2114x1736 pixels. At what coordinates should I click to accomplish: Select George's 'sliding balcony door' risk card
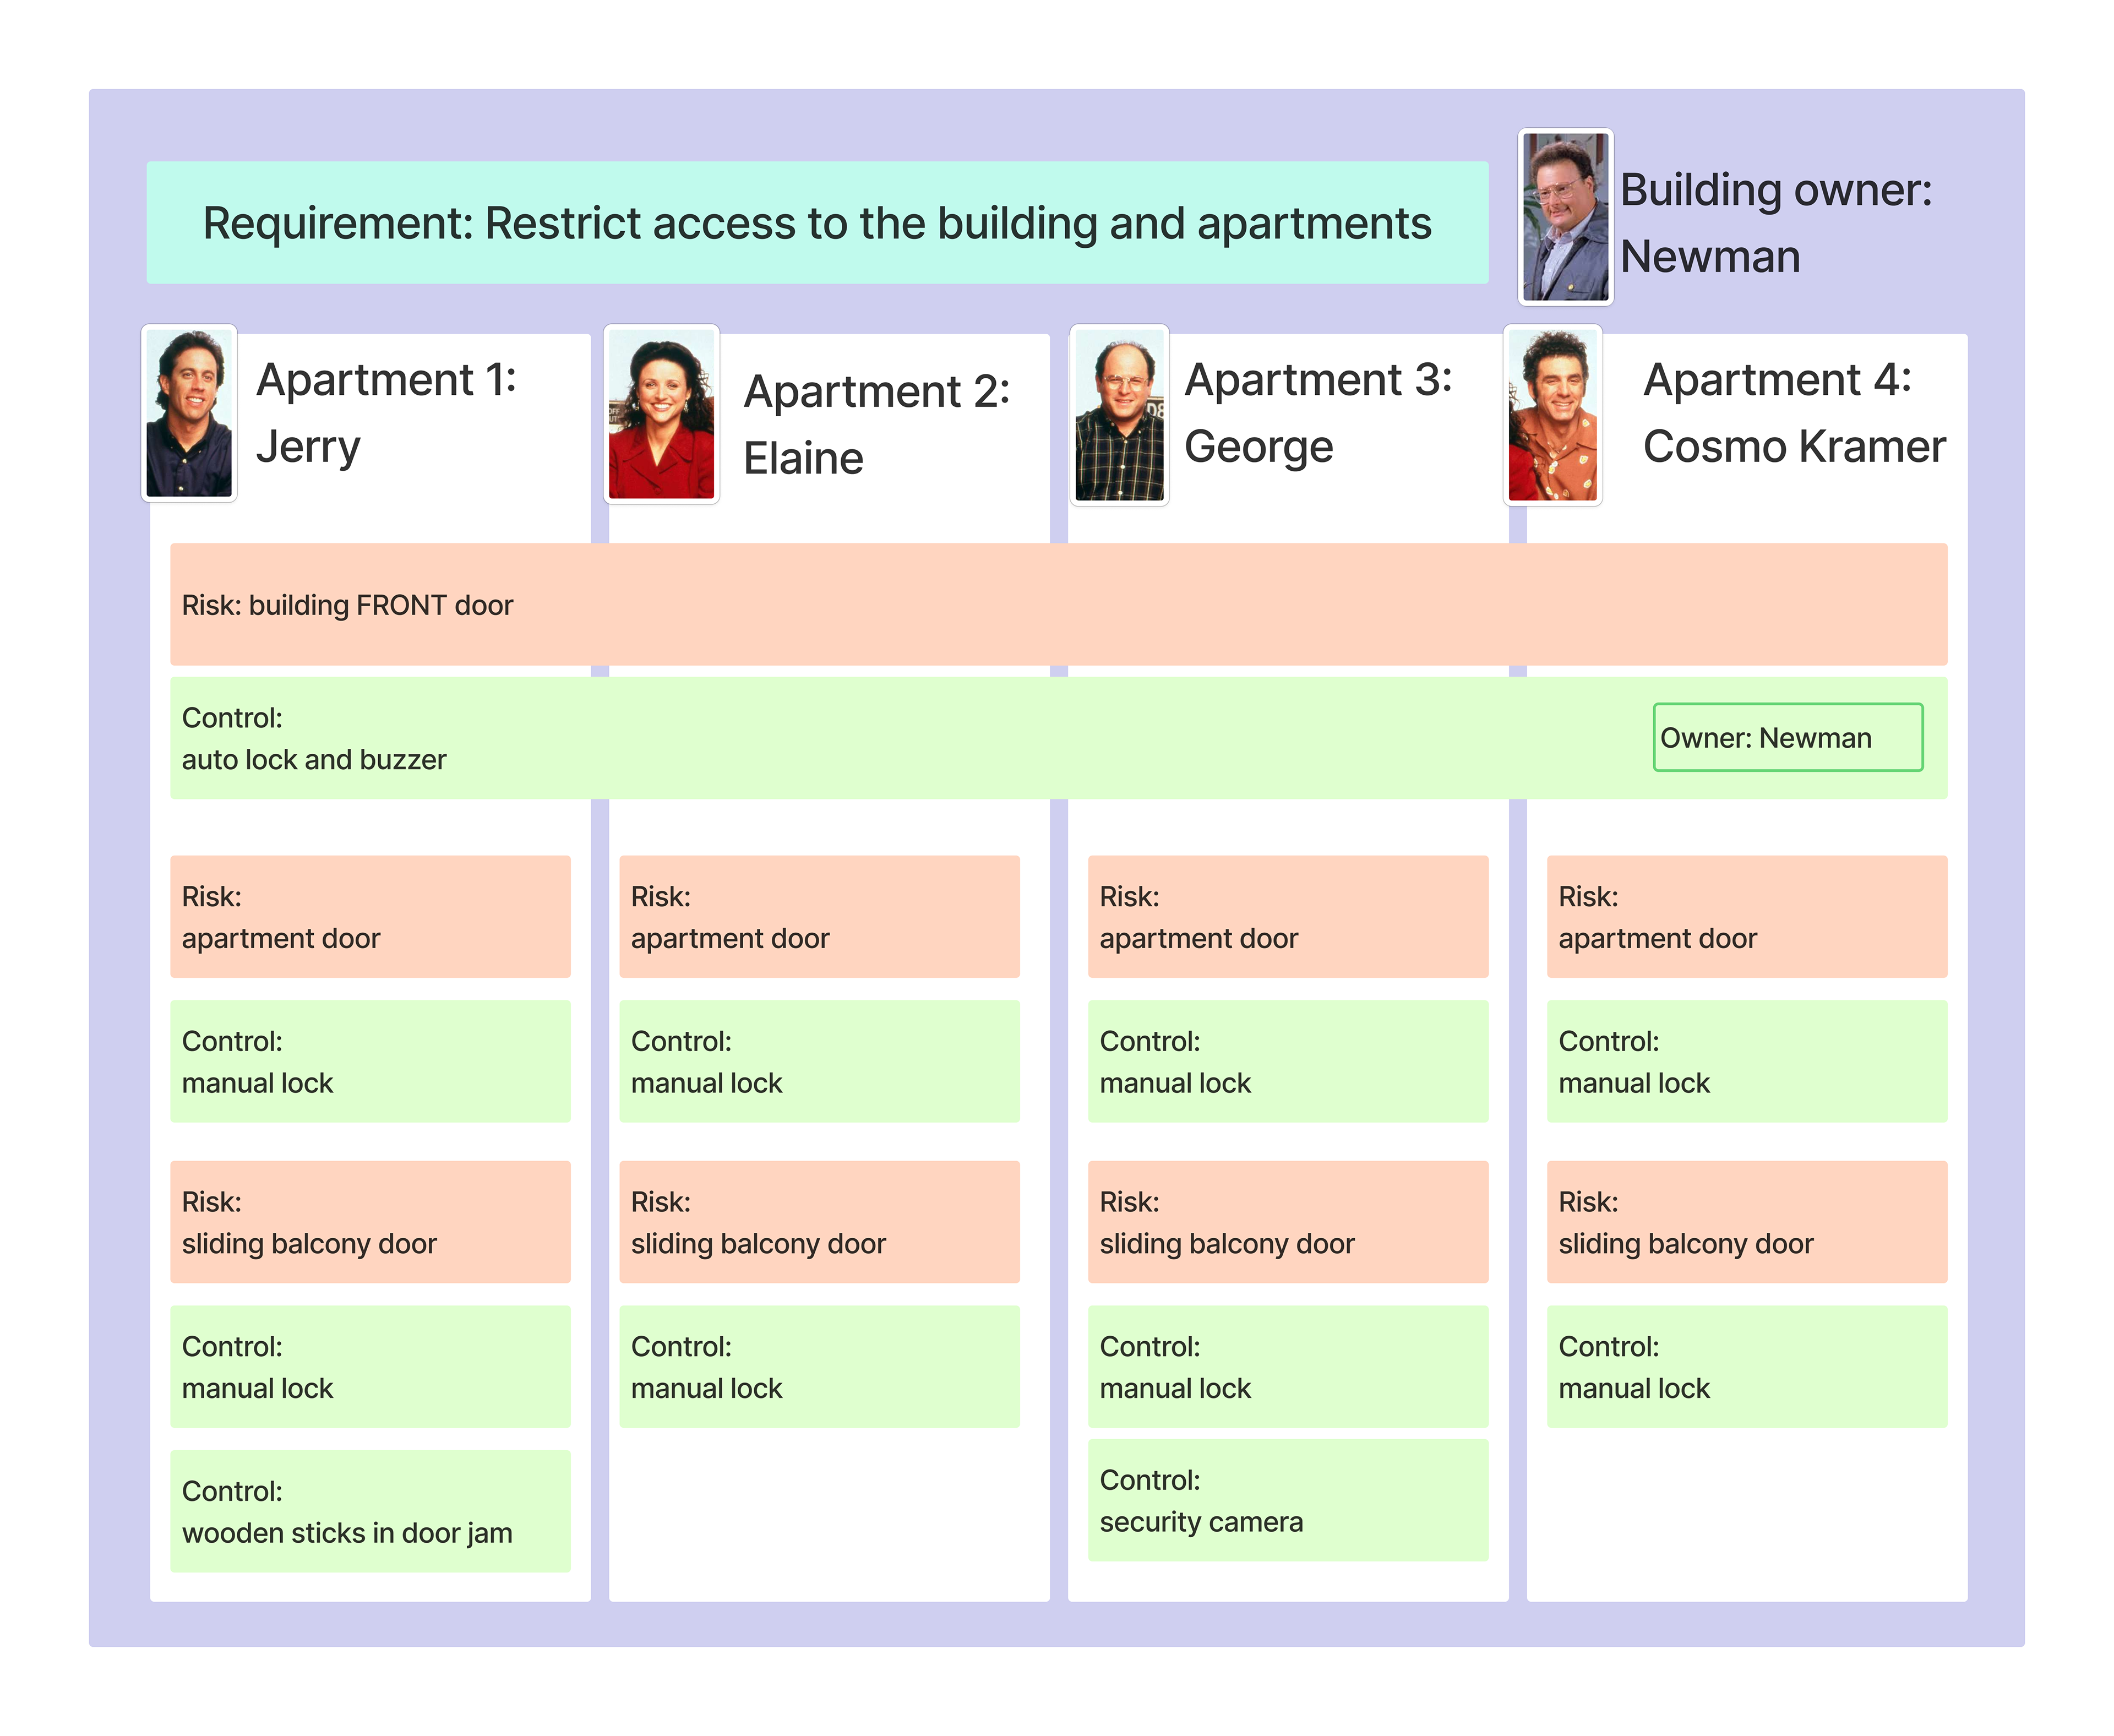click(1288, 1221)
